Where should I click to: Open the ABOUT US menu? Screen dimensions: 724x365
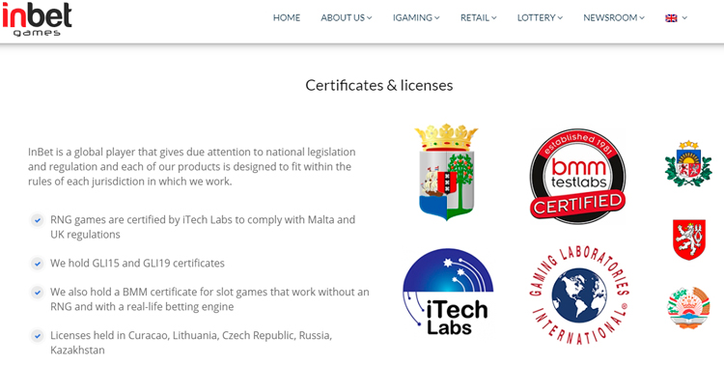click(x=347, y=18)
